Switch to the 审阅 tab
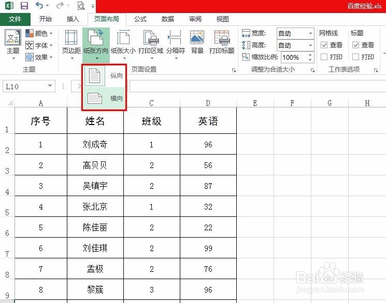The width and height of the screenshot is (386, 303). click(195, 19)
